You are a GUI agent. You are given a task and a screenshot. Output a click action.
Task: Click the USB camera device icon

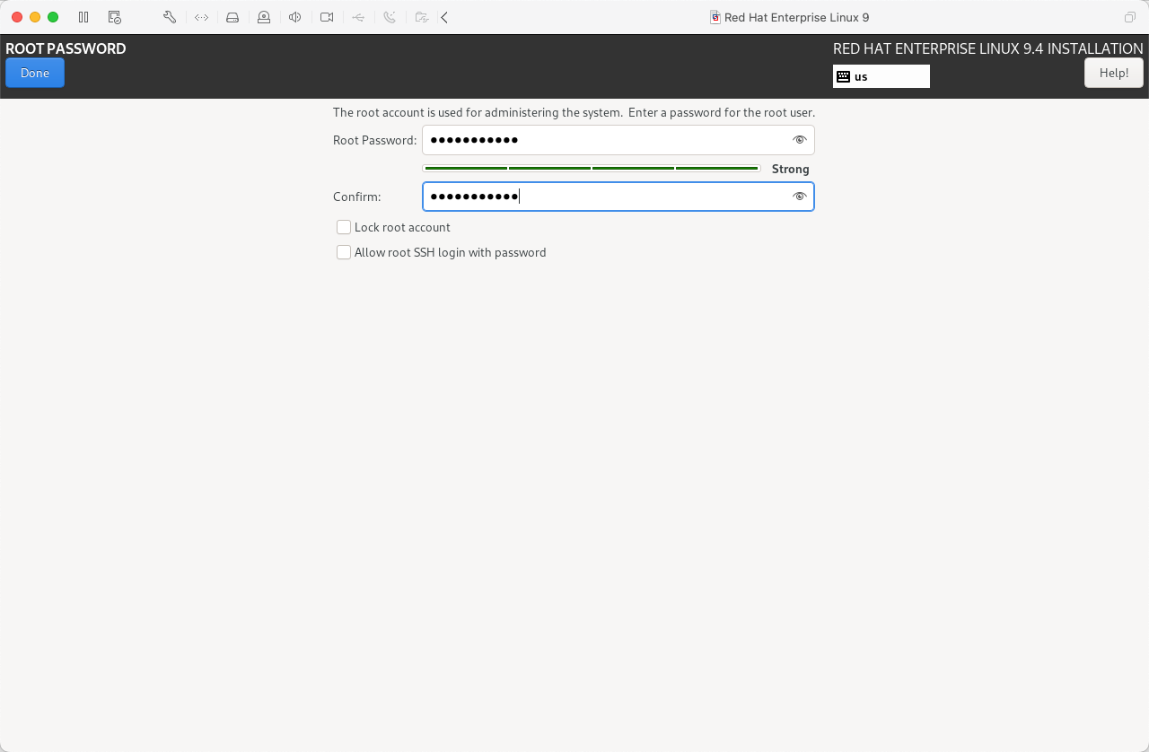click(x=264, y=17)
